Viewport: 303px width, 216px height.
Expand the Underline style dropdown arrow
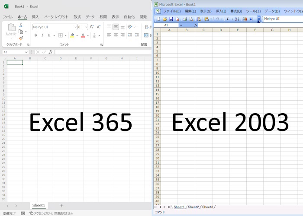pos(54,35)
